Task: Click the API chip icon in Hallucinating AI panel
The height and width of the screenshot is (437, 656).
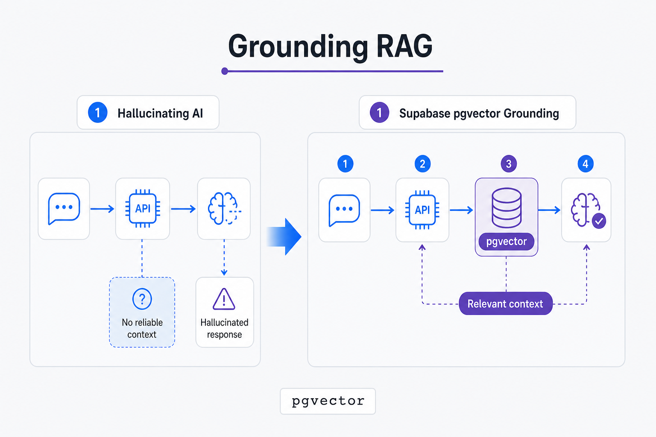Action: click(143, 209)
